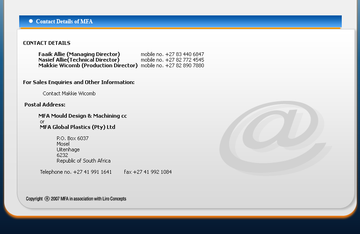Click mobile number +27 82 772 4545

[185, 60]
